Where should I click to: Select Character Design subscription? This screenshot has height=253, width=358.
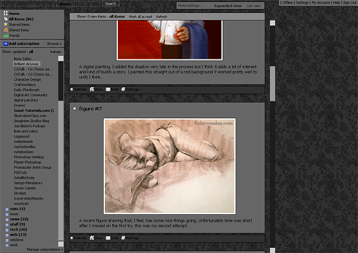(27, 79)
